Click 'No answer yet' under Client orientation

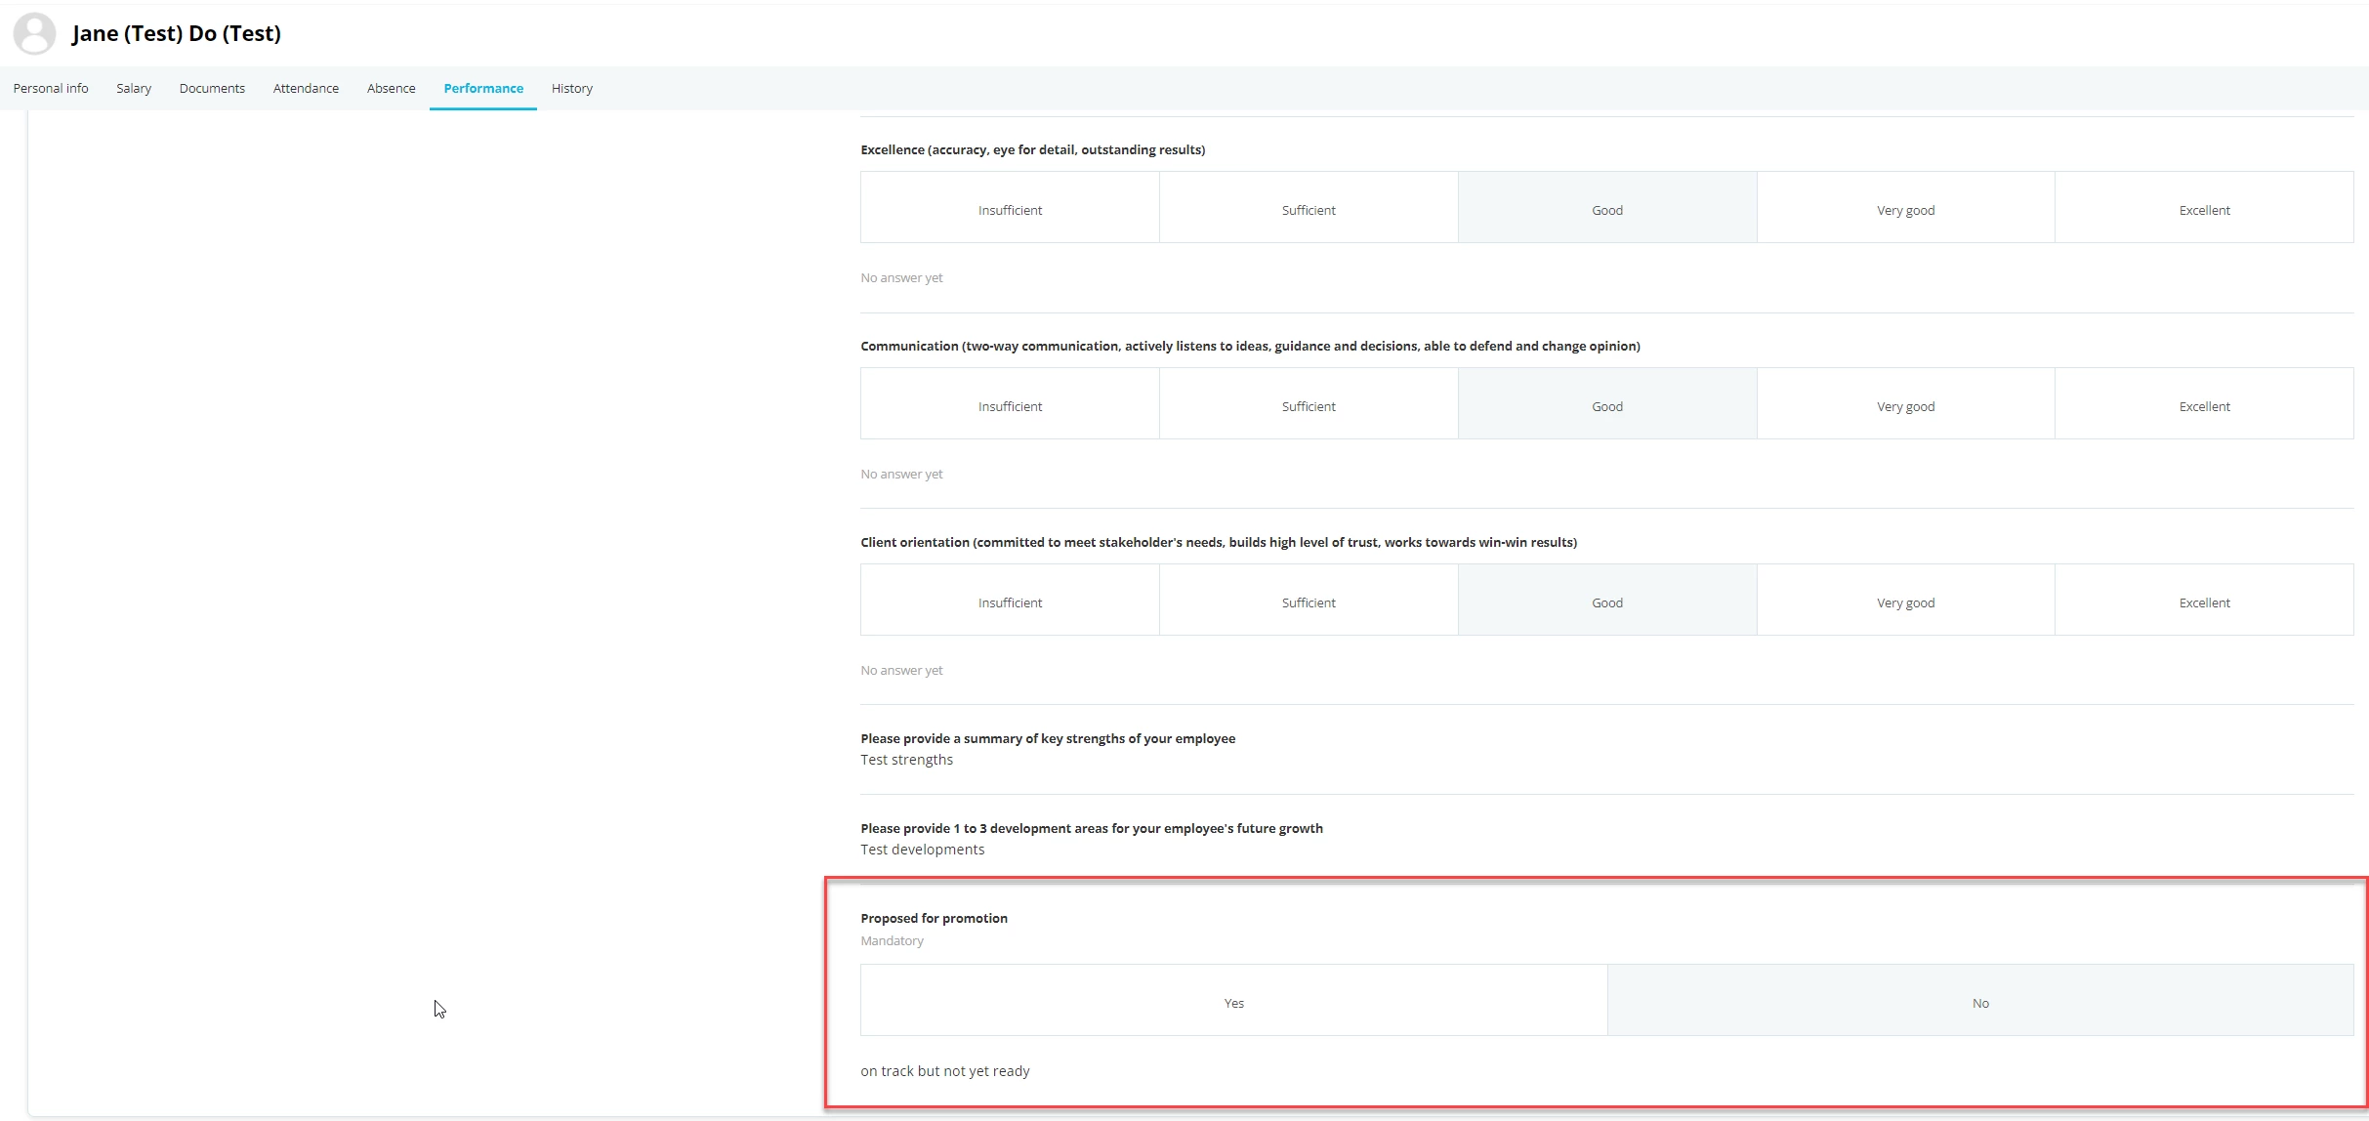coord(901,671)
